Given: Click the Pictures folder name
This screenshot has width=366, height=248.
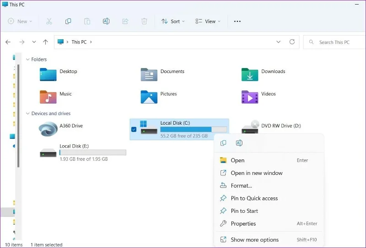Looking at the screenshot, I should 168,94.
